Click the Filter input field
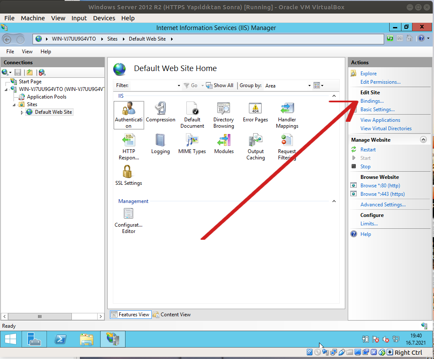The height and width of the screenshot is (359, 434). coord(153,85)
